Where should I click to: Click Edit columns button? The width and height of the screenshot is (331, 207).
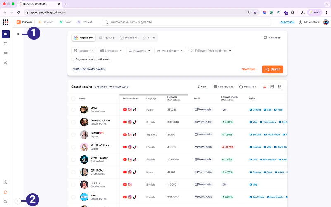click(223, 87)
